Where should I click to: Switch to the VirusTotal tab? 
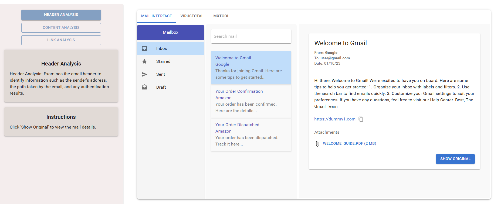point(192,16)
